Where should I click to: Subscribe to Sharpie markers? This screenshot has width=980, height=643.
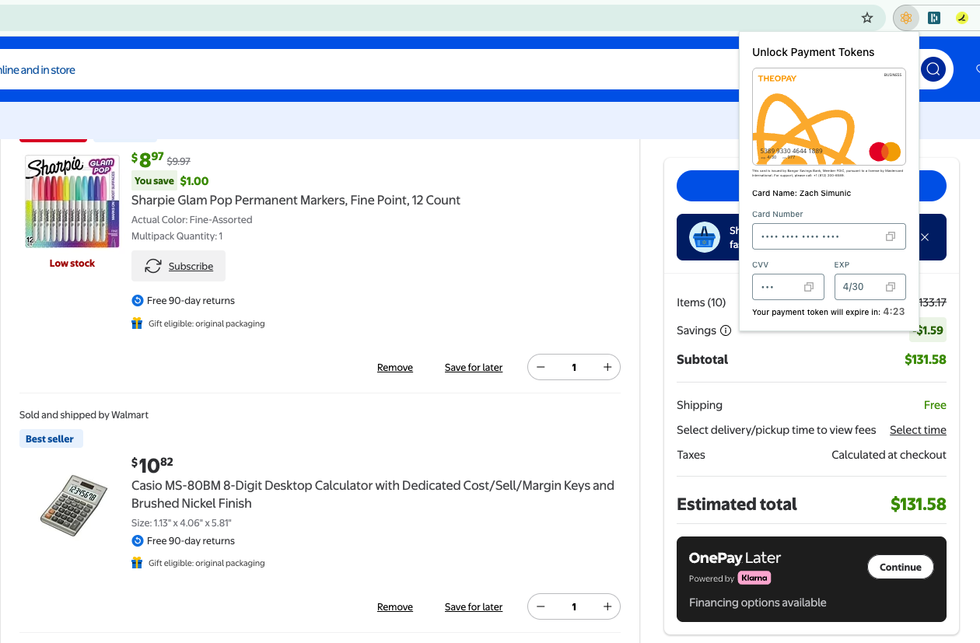[178, 266]
